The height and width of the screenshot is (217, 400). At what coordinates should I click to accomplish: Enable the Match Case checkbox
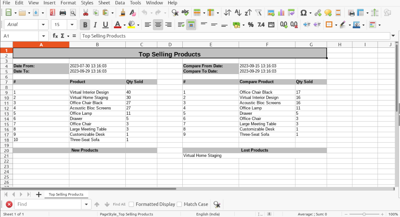pyautogui.click(x=179, y=204)
